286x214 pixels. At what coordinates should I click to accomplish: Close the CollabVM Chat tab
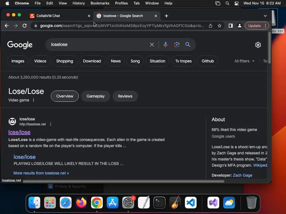[89, 16]
